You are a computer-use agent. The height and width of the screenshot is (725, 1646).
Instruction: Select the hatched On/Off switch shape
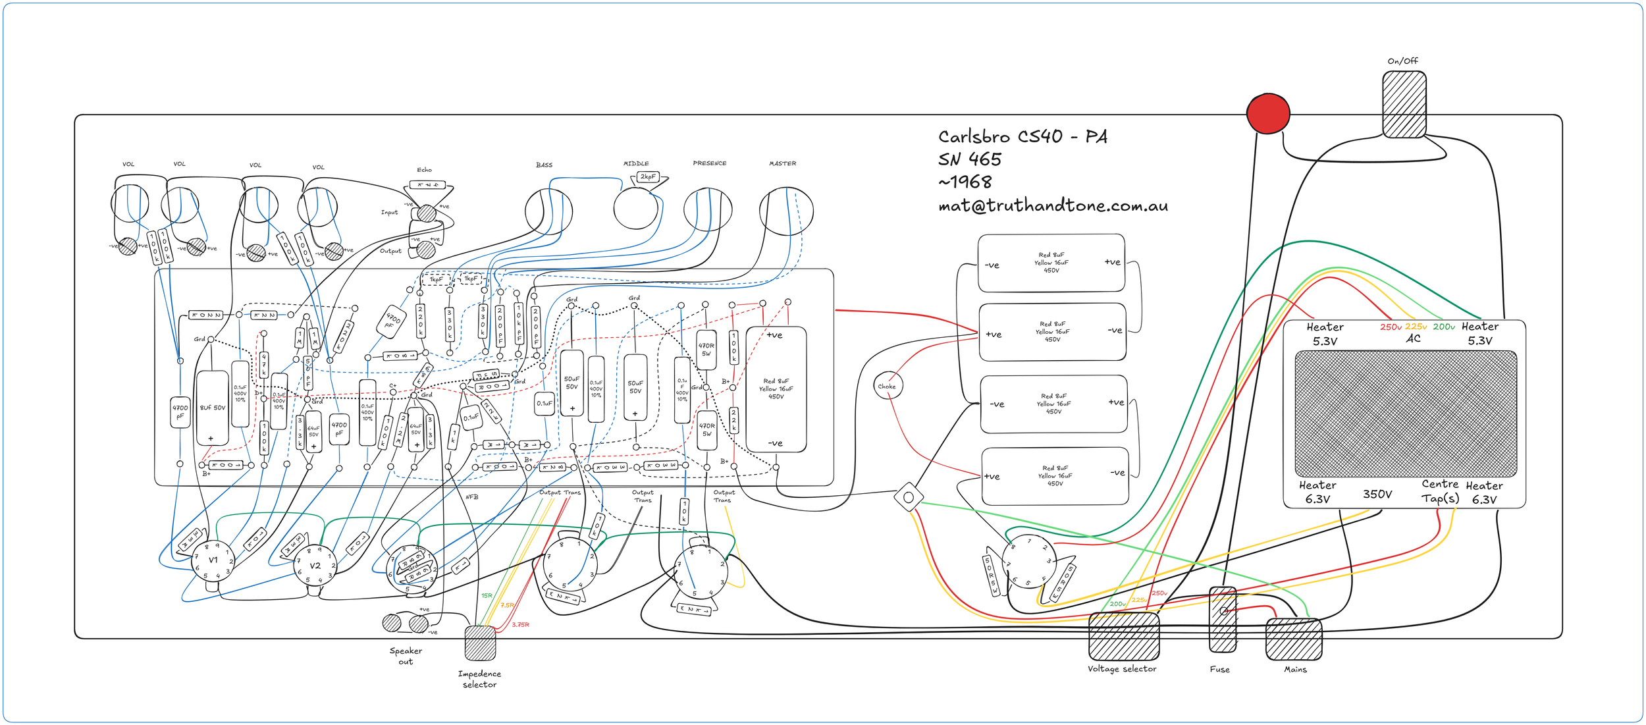coord(1404,105)
